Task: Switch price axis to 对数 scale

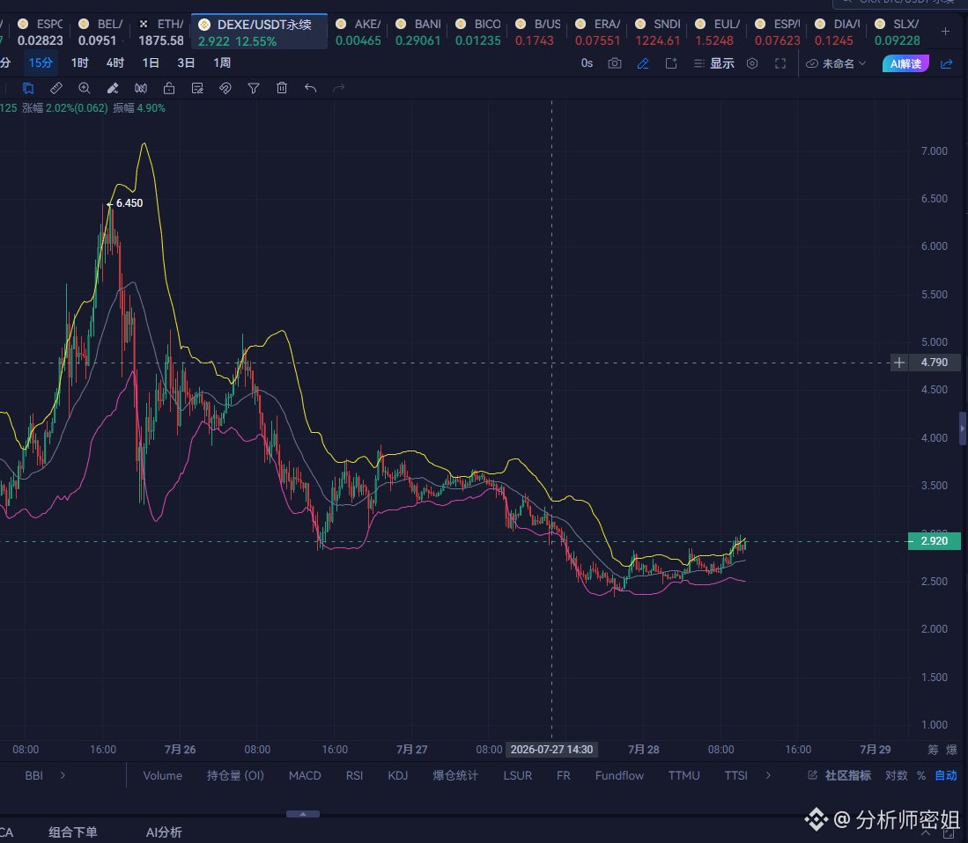Action: point(897,775)
